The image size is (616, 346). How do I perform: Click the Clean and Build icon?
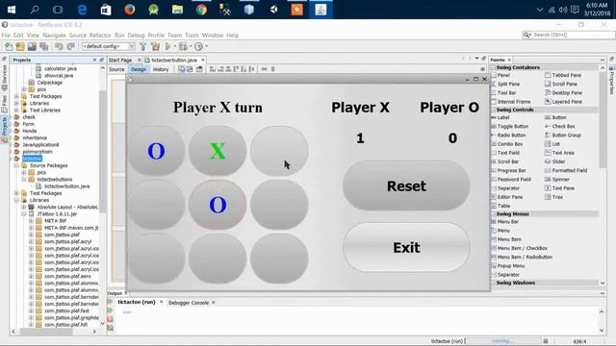point(155,47)
